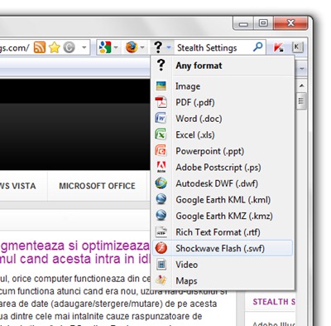Choose Shockwave Flash (.swf) format
This screenshot has width=331, height=326.
(x=223, y=248)
